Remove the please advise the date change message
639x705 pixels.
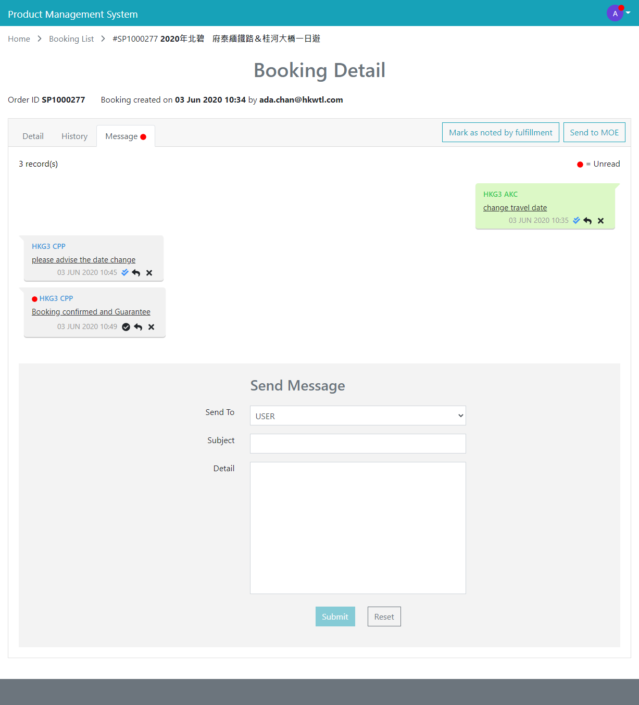[149, 272]
